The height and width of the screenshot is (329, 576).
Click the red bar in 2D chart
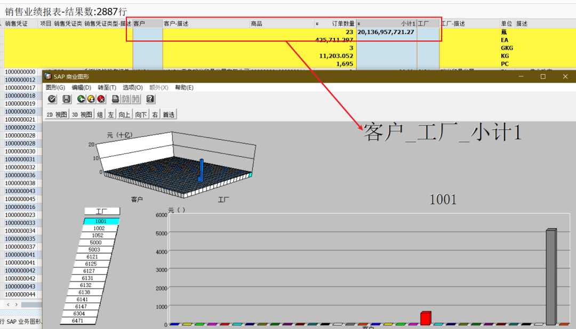[x=426, y=318]
